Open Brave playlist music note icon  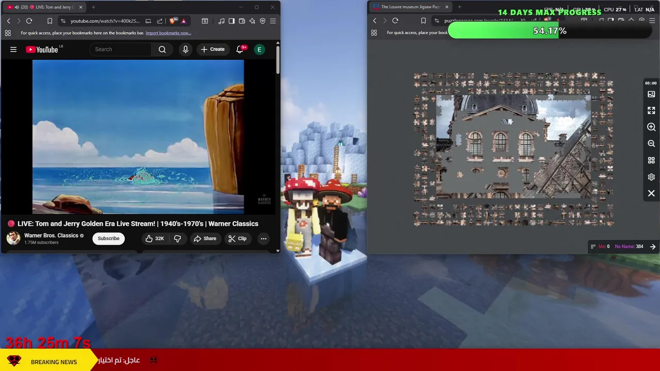tap(221, 21)
